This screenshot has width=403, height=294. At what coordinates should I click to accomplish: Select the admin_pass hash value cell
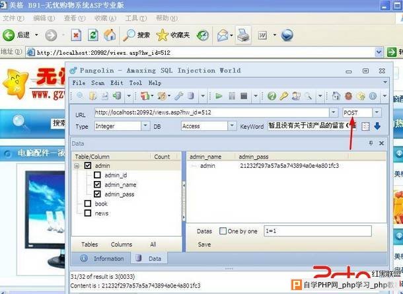(289, 166)
